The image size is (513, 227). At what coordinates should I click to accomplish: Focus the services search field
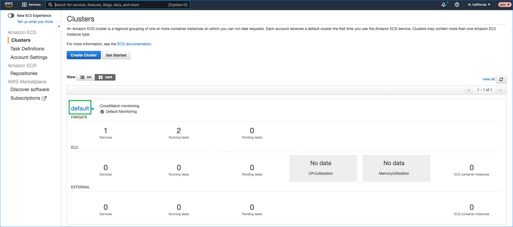point(118,5)
